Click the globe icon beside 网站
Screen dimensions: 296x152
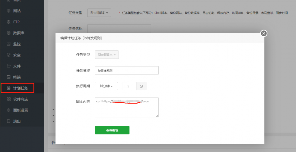pyautogui.click(x=9, y=11)
